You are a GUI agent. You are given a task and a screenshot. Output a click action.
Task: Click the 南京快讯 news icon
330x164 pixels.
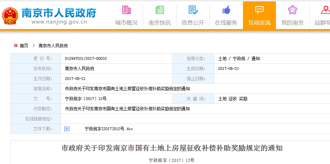click(x=159, y=10)
